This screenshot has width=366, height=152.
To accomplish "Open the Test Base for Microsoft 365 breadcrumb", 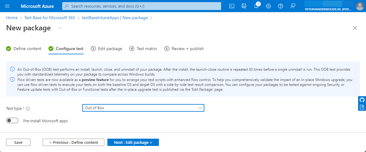I will point(50,18).
